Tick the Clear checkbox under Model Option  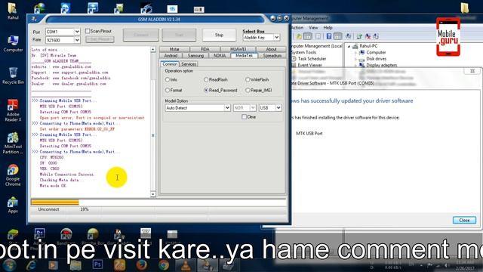pos(244,117)
